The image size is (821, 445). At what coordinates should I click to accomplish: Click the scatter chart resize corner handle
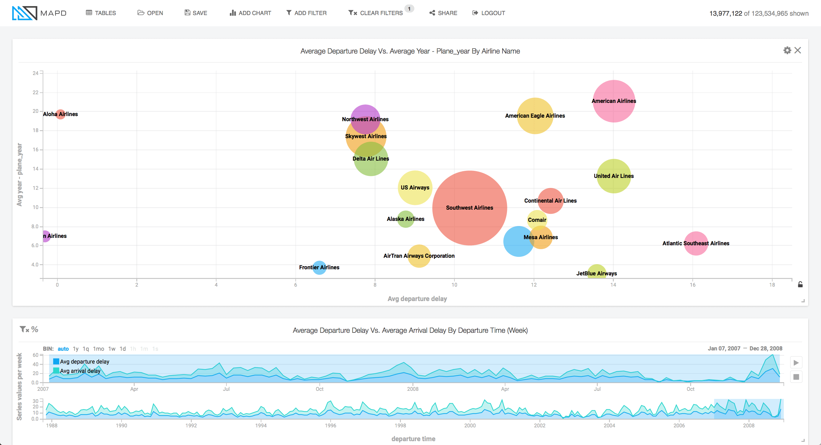click(803, 301)
